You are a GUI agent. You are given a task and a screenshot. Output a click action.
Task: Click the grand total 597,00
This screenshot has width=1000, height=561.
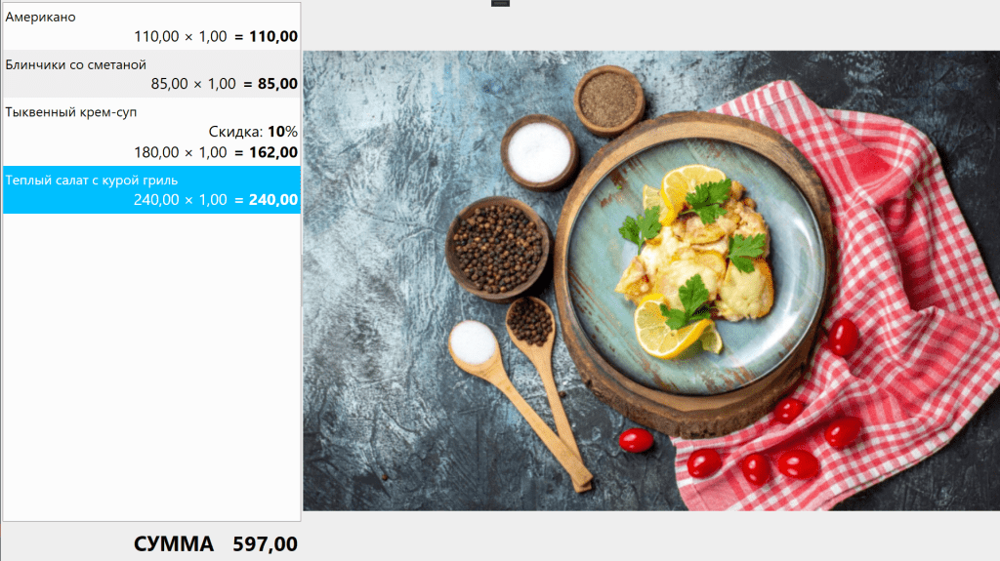265,543
